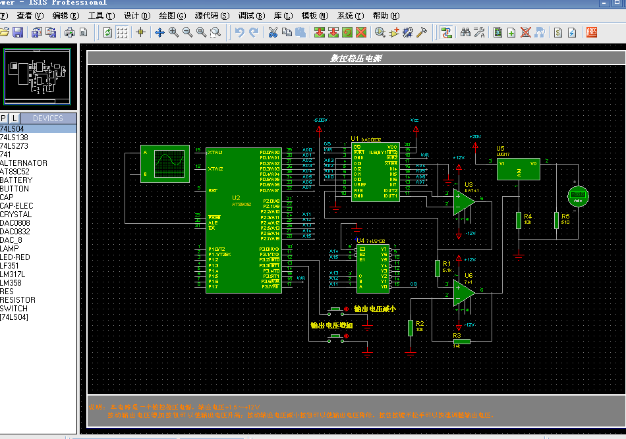Select AT89C52 in devices list

coord(38,171)
